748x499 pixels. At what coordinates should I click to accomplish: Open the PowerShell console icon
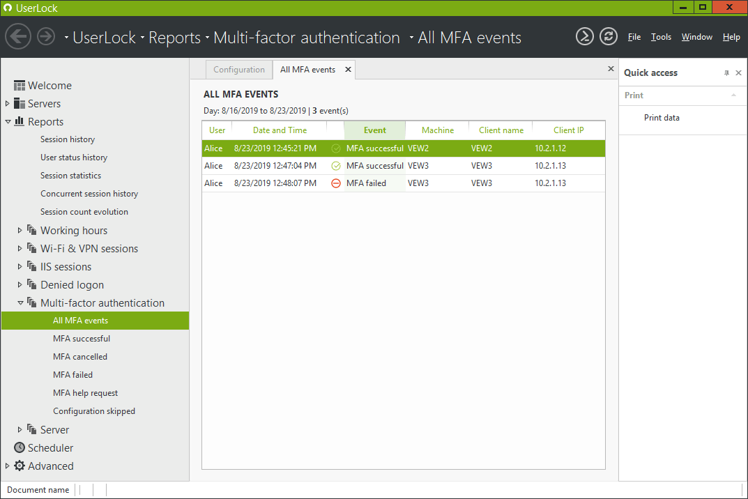click(x=584, y=36)
